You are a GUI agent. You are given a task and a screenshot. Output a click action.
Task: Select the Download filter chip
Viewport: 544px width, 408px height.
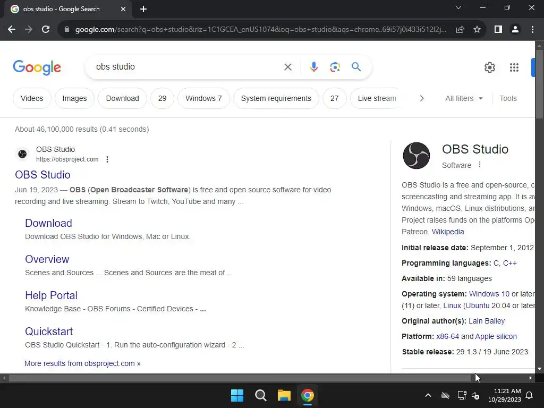click(123, 98)
